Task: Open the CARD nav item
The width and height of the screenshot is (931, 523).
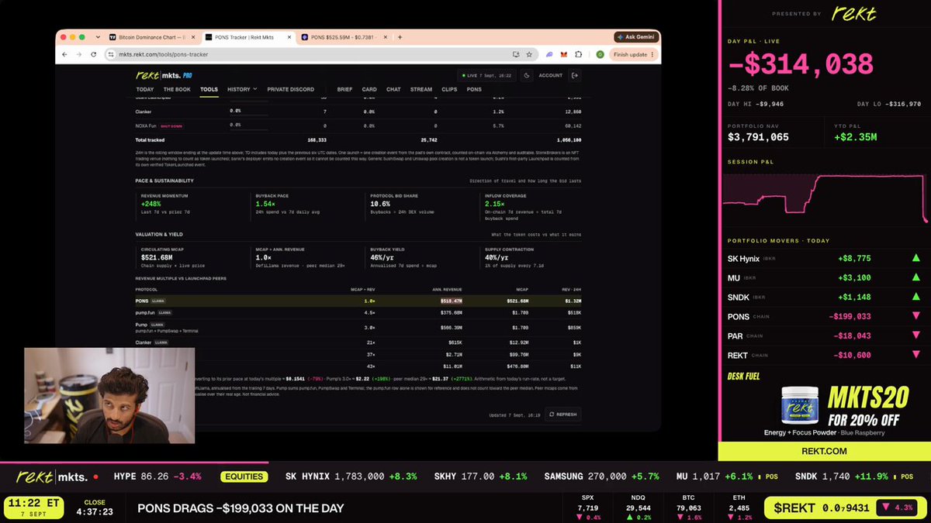Action: [x=369, y=89]
